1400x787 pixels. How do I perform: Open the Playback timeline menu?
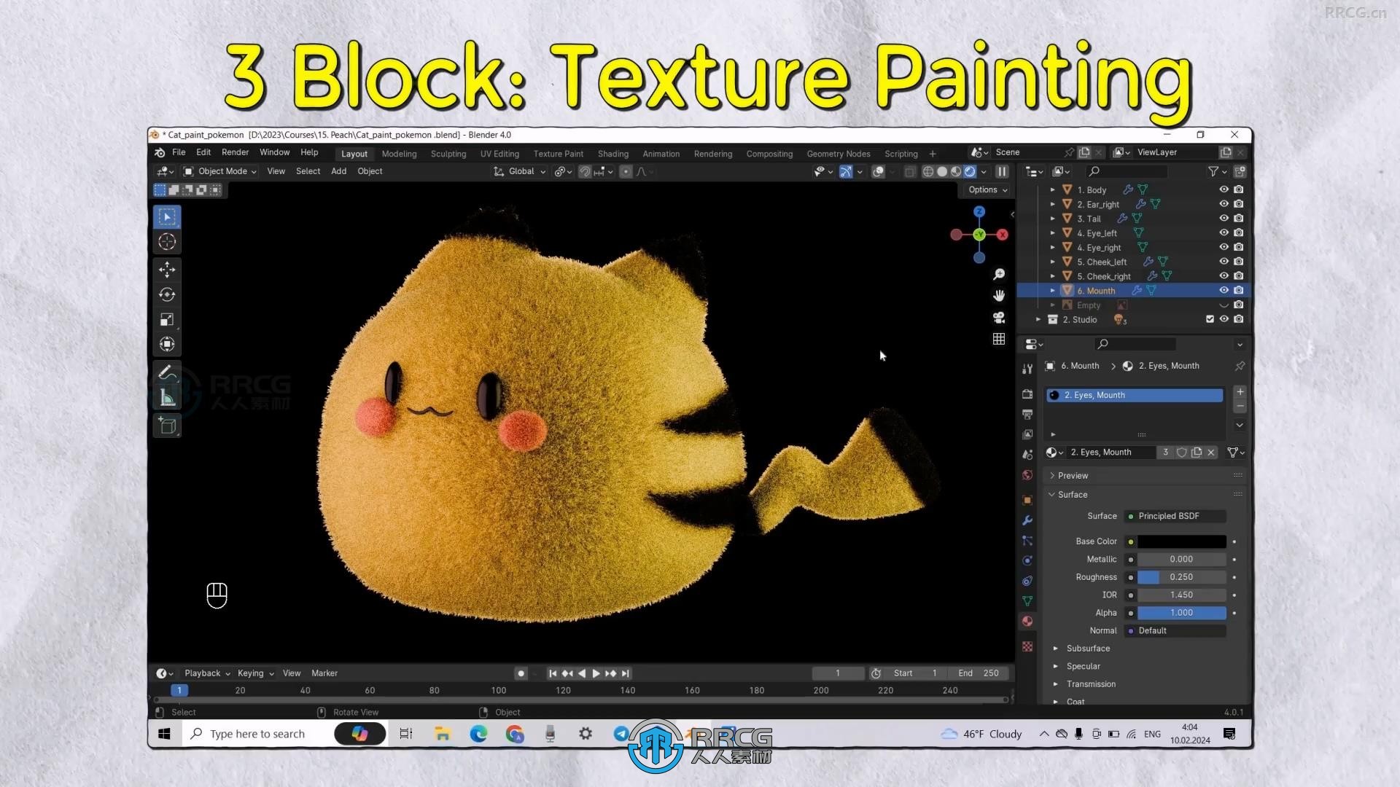[207, 673]
